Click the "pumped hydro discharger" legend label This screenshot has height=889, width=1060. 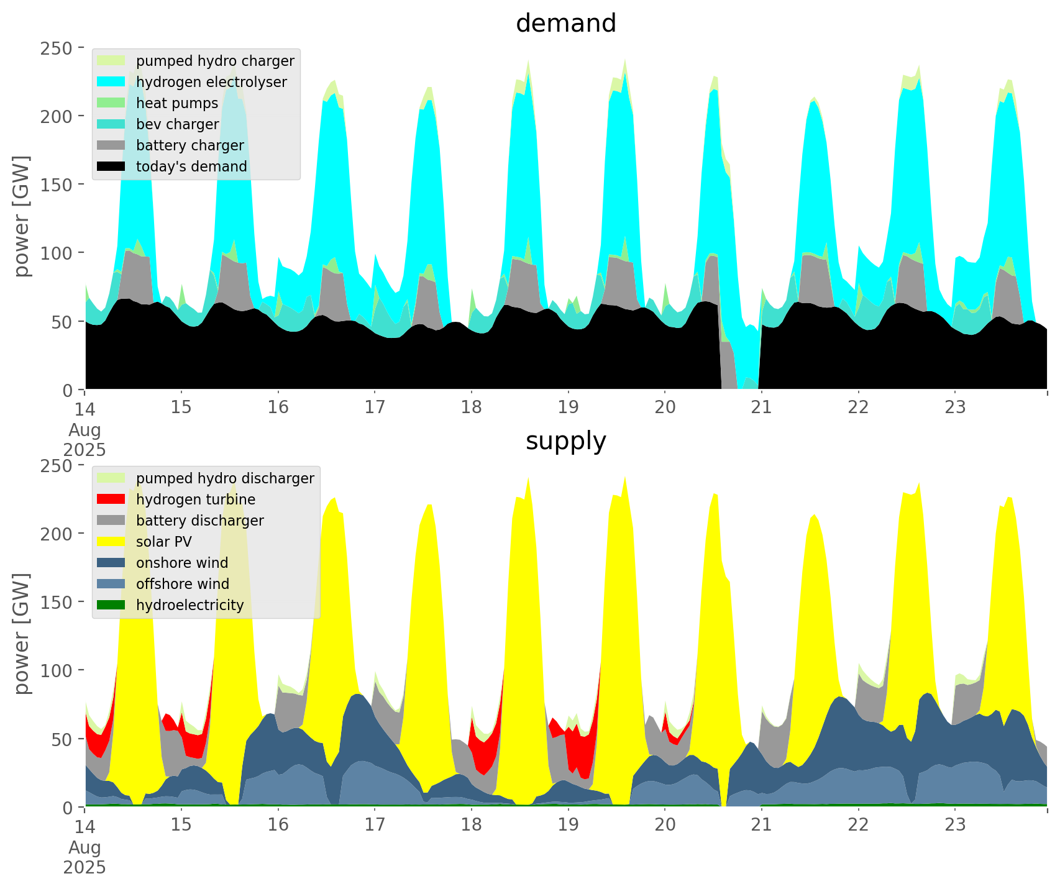225,478
